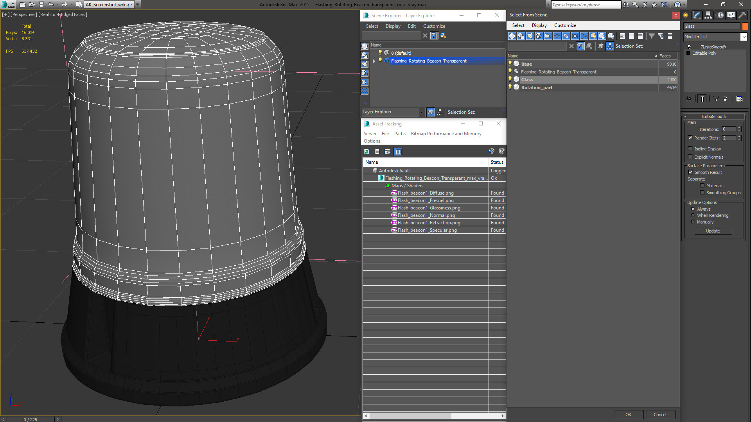The image size is (751, 422).
Task: Toggle Sort by Layer icon in Layer Explorer
Action: [x=431, y=112]
